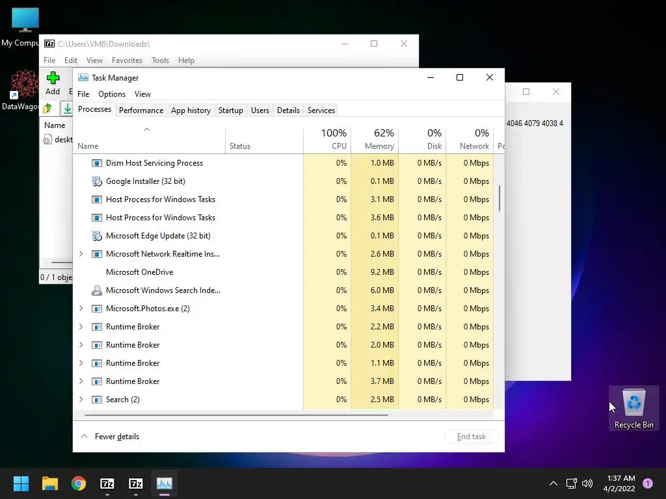Collapse view with Fewer details
Viewport: 666px width, 499px height.
109,437
